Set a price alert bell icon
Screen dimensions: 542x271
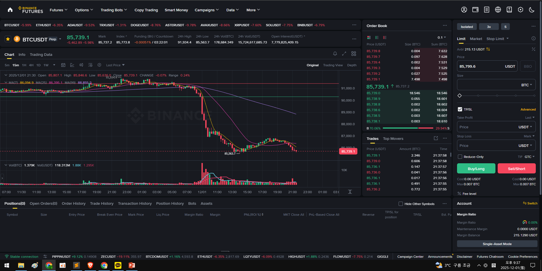[335, 54]
